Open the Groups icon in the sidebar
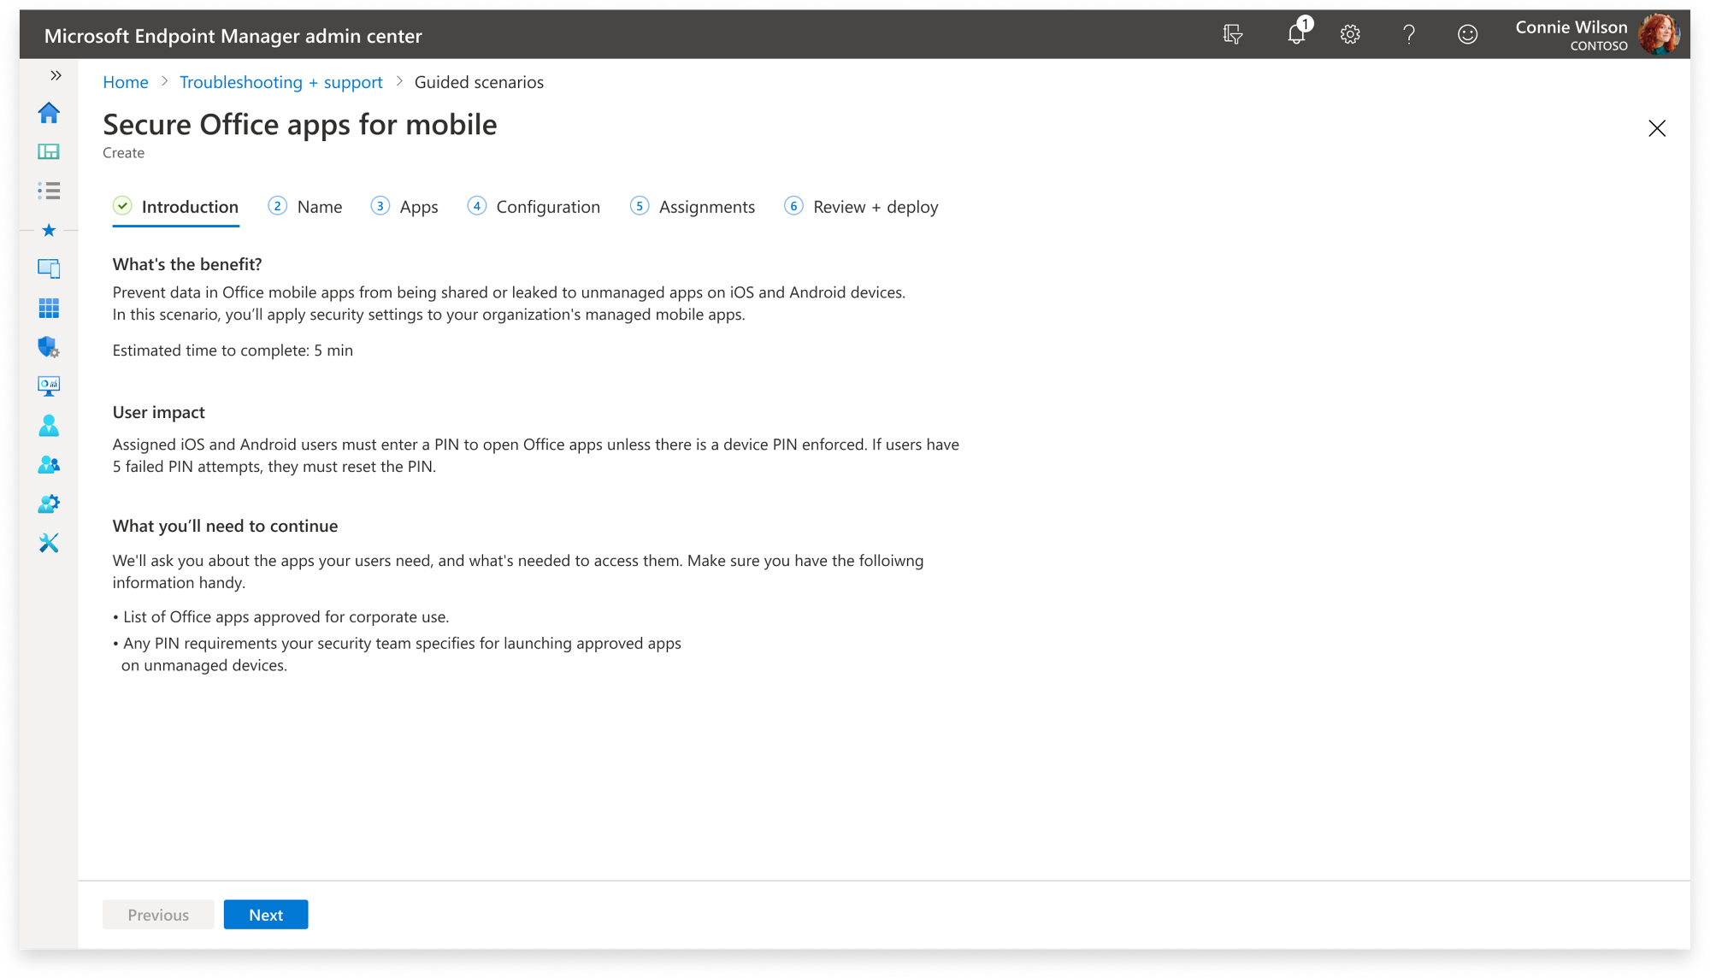This screenshot has height=978, width=1710. pos(49,464)
